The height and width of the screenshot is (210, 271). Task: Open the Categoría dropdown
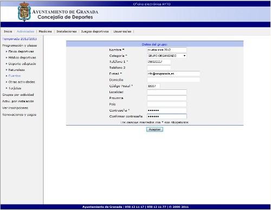[x=167, y=56]
